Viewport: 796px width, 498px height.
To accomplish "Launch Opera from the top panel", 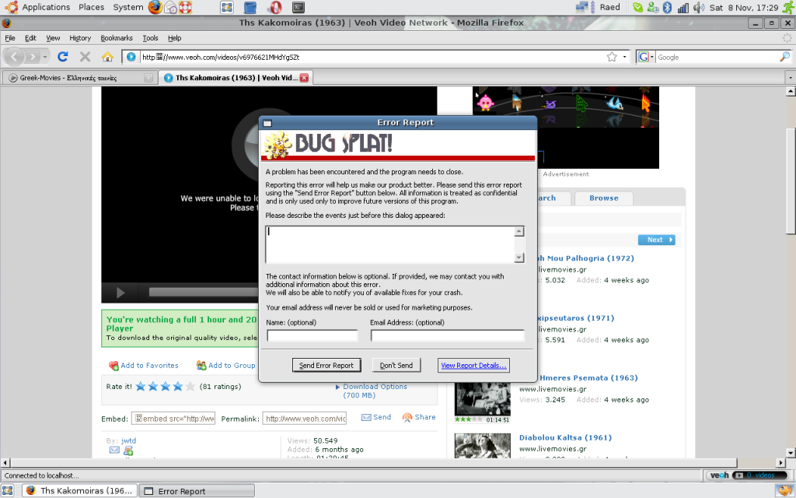I will click(275, 7).
